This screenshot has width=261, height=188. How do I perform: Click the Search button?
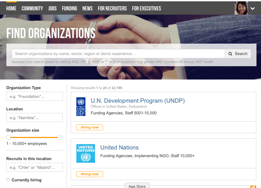tap(238, 53)
